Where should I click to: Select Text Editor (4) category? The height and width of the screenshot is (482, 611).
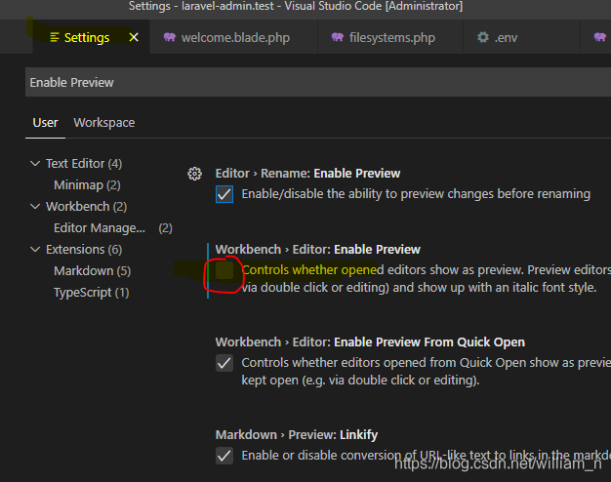pos(84,164)
